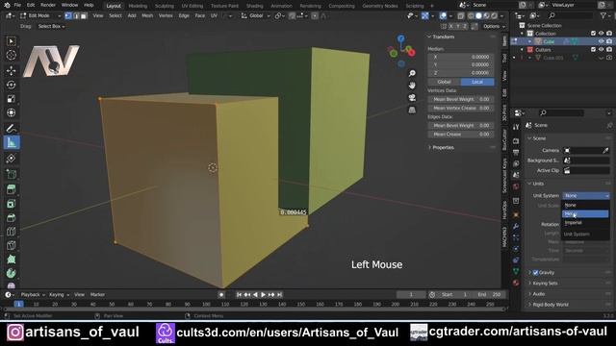This screenshot has width=616, height=346.
Task: Open Modifier properties wrench tab
Action: 516,227
